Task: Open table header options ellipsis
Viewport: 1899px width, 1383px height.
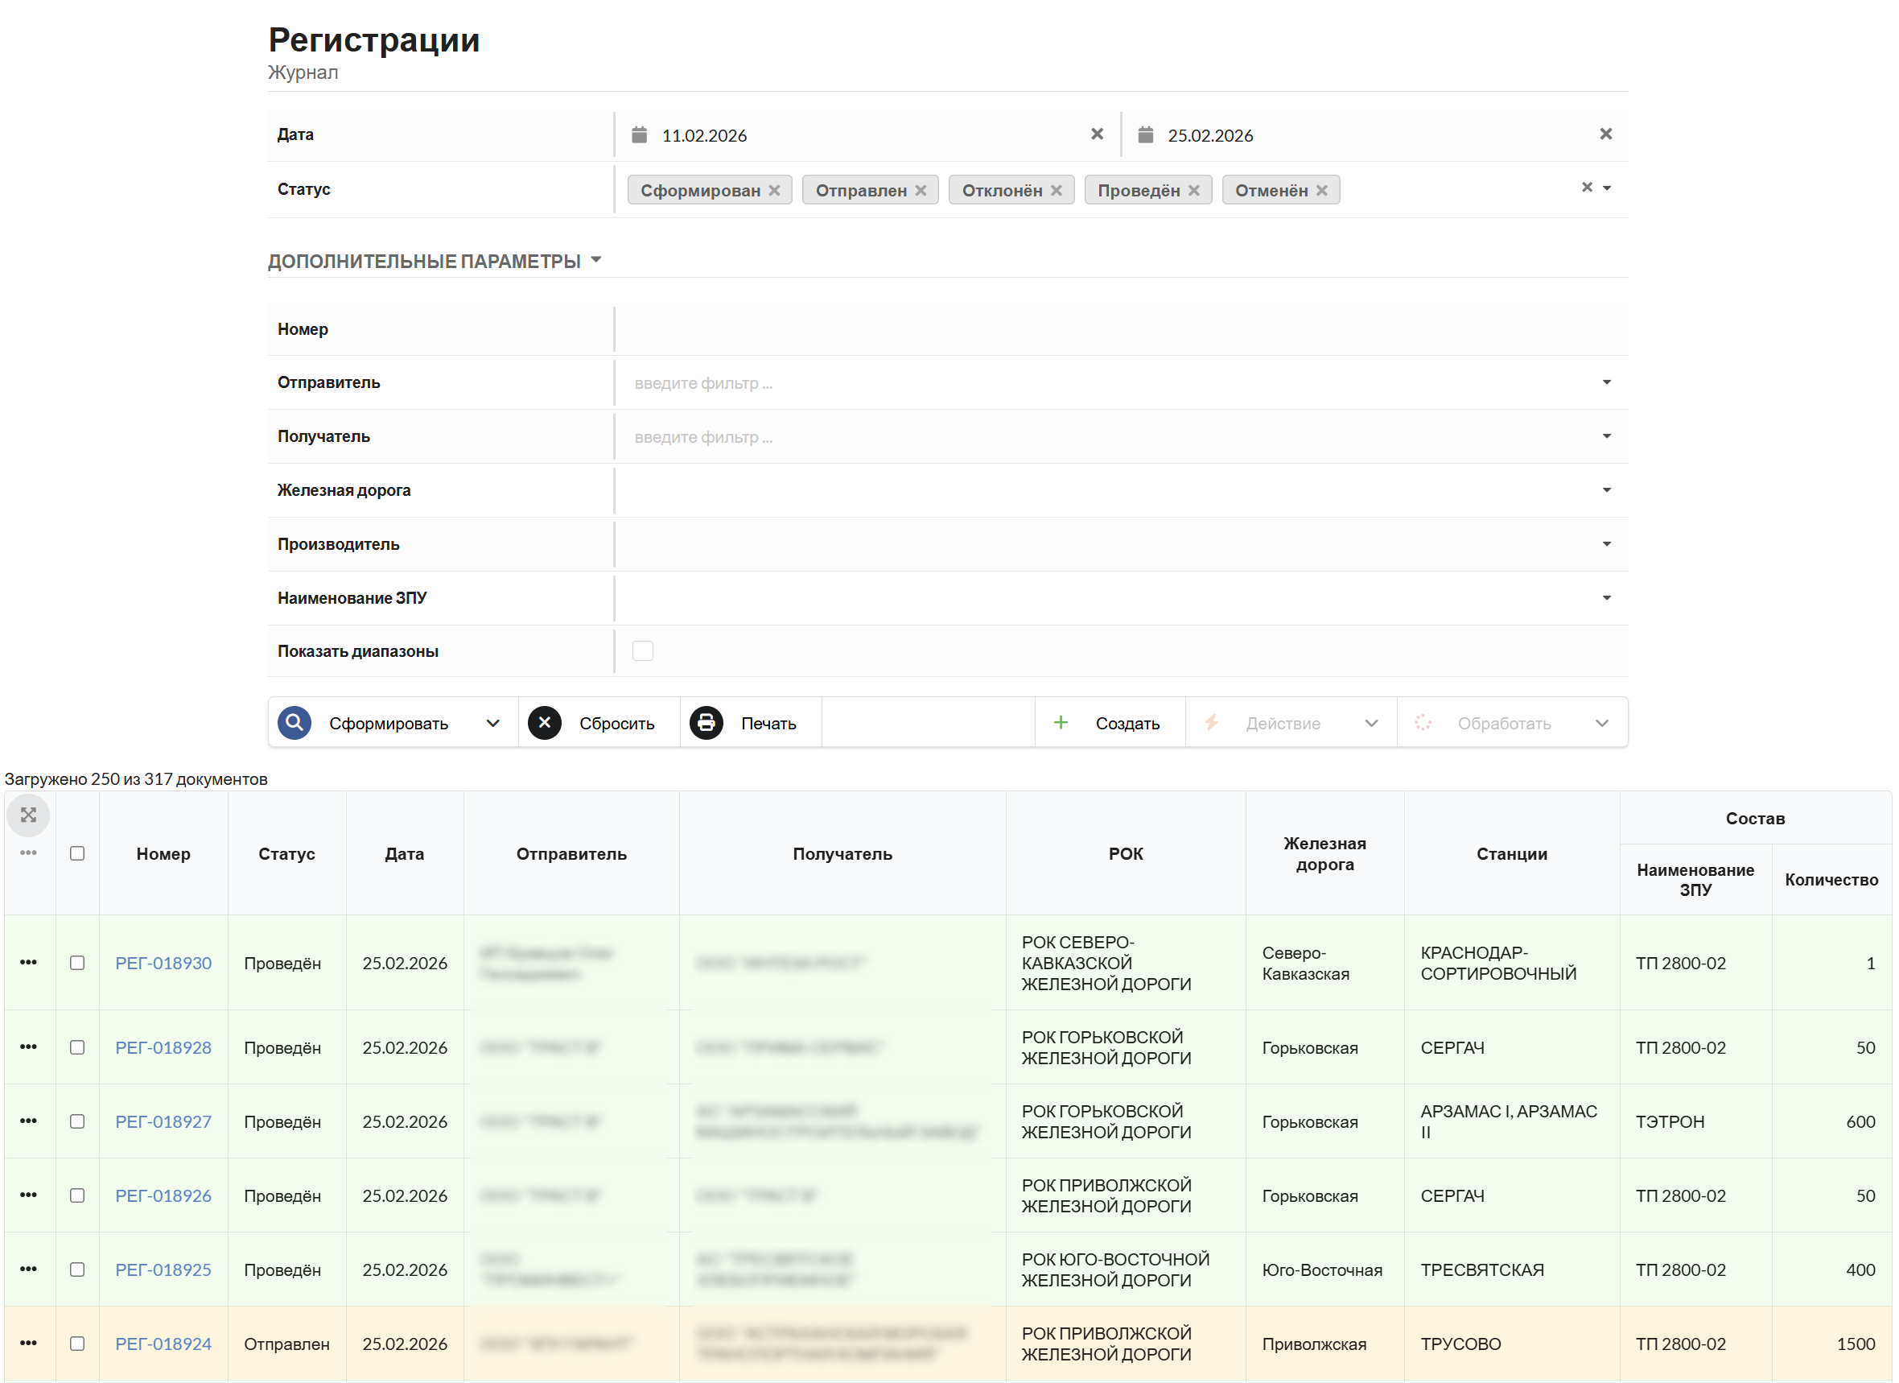Action: tap(27, 853)
